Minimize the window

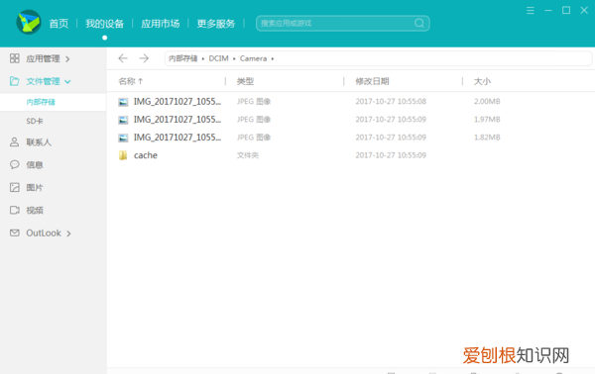click(548, 11)
